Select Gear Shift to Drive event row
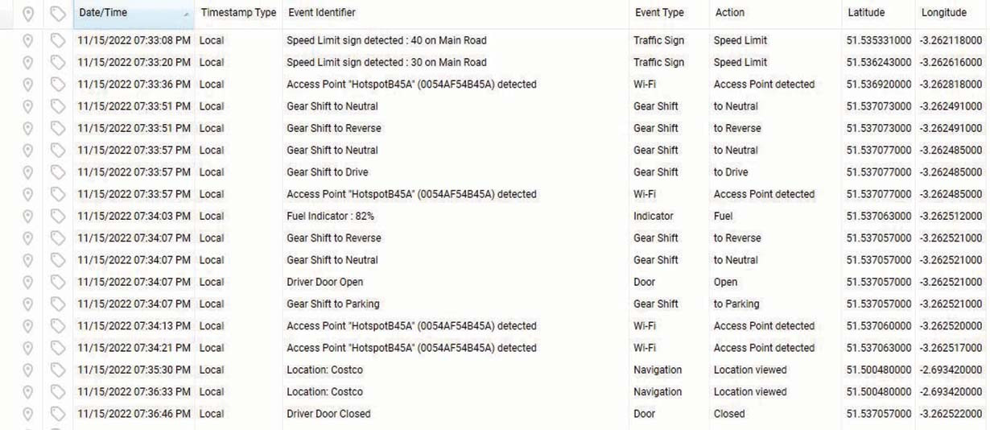This screenshot has width=990, height=430. 495,172
